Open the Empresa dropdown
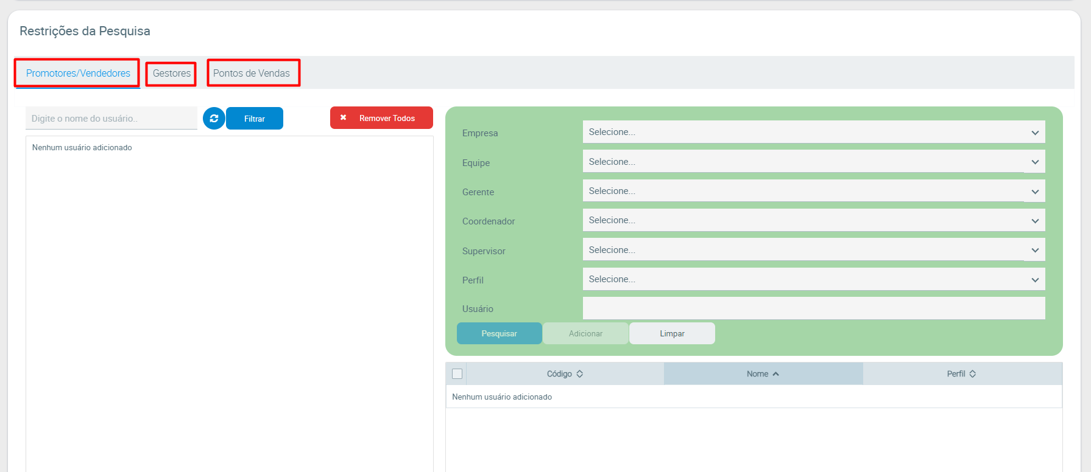 coord(813,132)
